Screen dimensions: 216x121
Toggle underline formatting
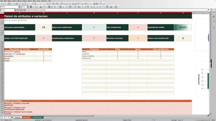(x=36, y=7)
